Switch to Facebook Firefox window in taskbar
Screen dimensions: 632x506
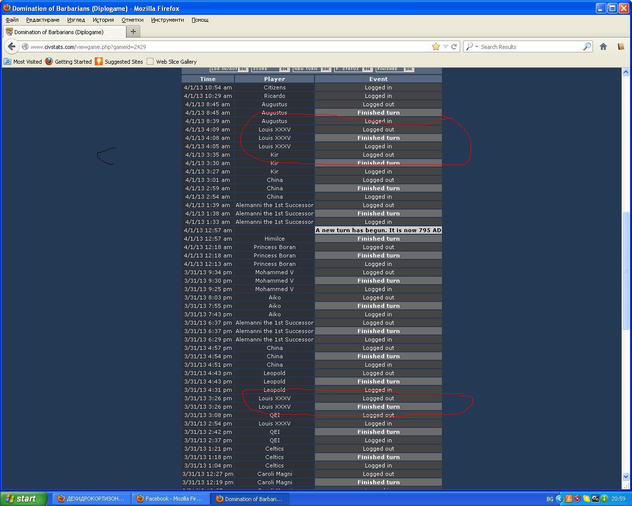(170, 499)
